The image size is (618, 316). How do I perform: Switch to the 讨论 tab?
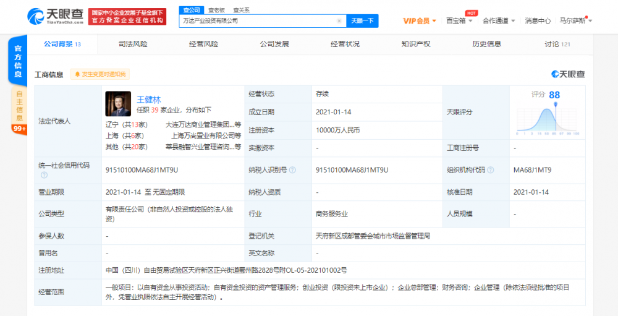point(557,44)
